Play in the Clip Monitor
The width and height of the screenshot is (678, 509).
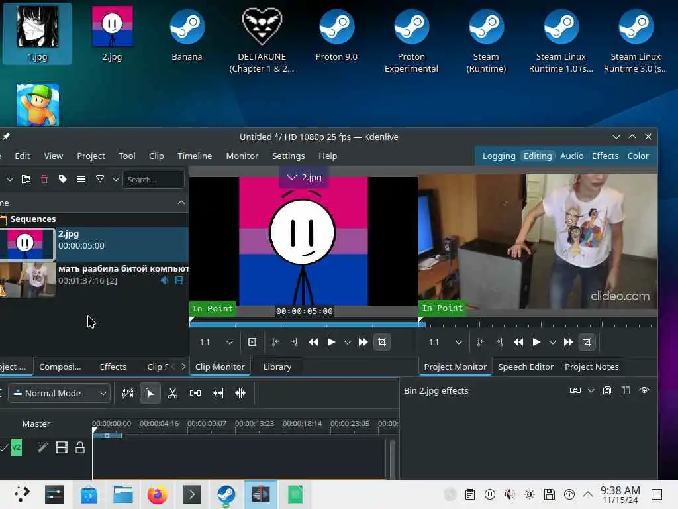point(331,343)
